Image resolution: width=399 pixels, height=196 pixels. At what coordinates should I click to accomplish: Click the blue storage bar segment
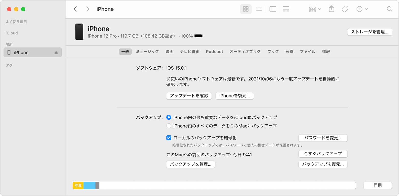90,186
